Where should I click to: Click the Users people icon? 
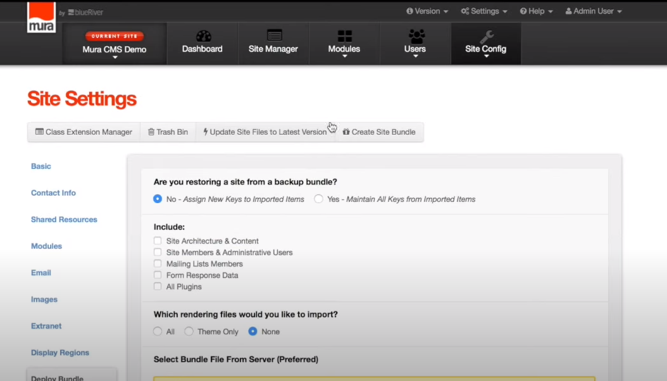415,36
